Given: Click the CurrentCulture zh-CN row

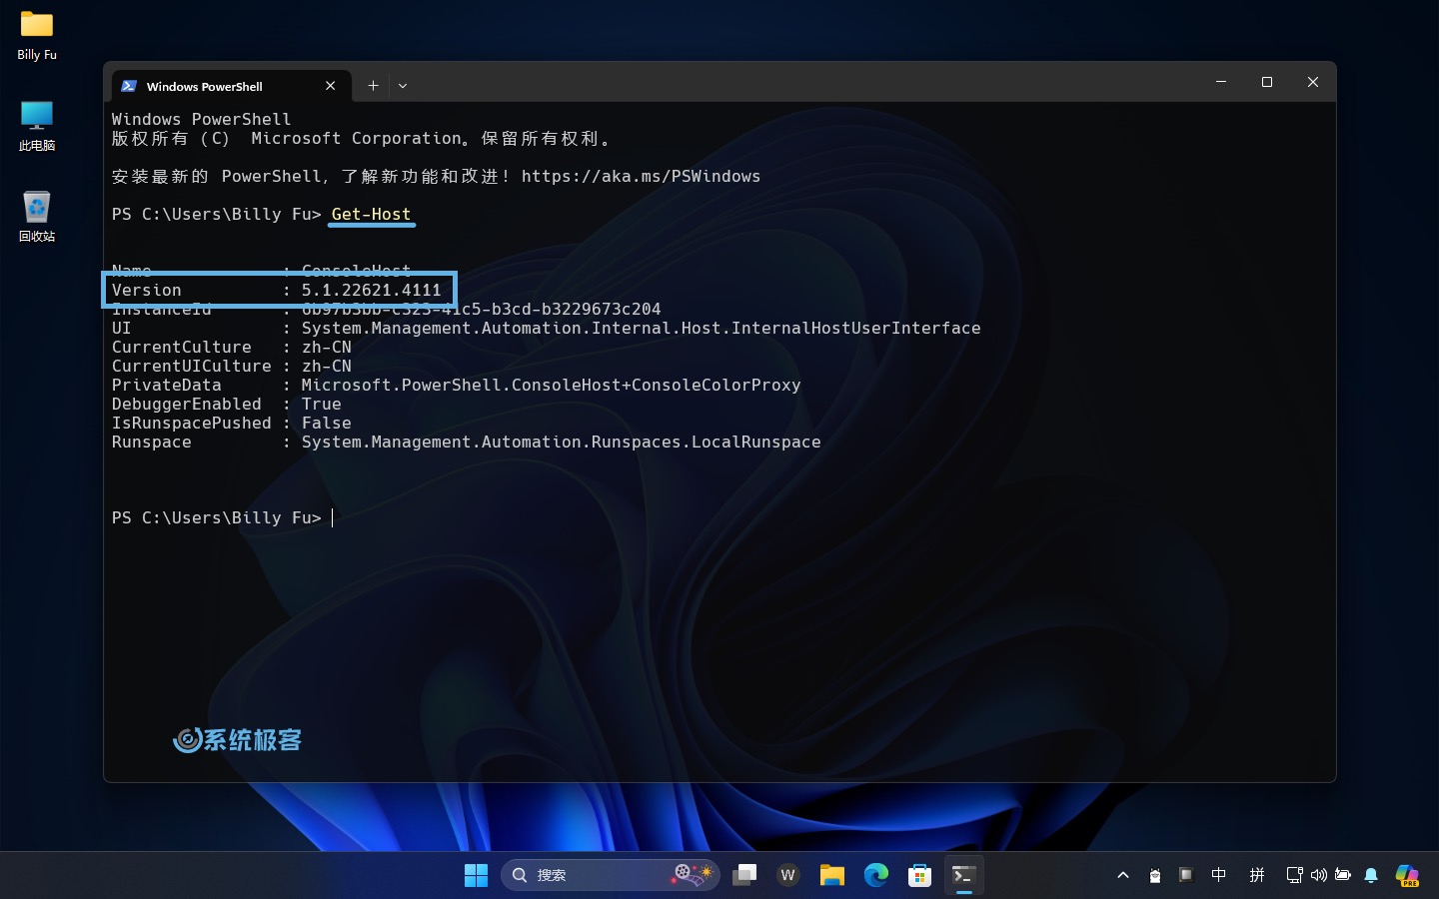Looking at the screenshot, I should [x=232, y=348].
